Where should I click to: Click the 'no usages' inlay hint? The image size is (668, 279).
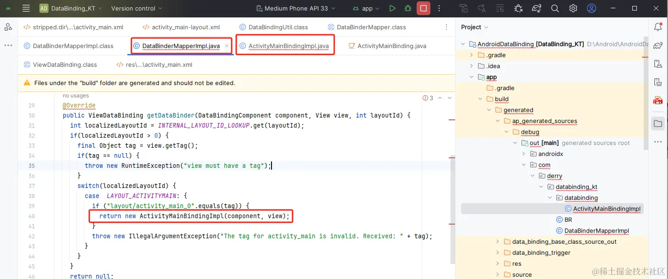coord(76,96)
